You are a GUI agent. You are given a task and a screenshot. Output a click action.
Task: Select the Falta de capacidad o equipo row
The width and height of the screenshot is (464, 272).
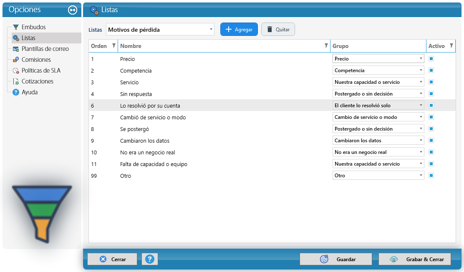[x=272, y=164]
